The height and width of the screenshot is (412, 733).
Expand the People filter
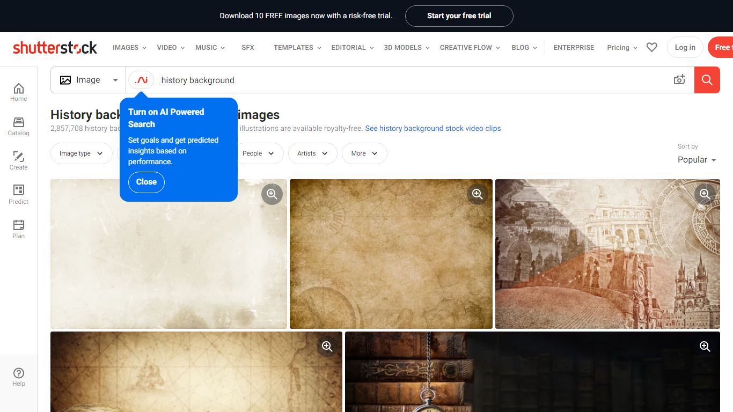tap(258, 153)
